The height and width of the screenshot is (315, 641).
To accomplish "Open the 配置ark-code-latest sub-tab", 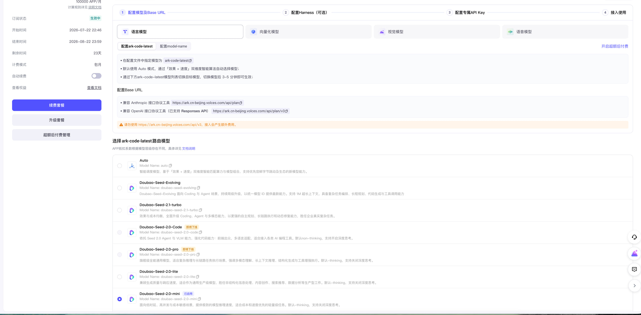I will tap(137, 46).
